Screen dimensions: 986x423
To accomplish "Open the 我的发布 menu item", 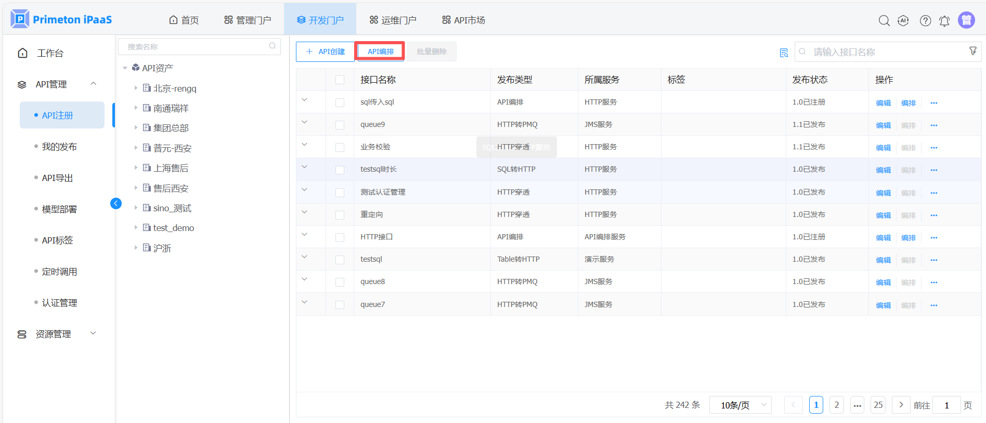I will click(59, 147).
